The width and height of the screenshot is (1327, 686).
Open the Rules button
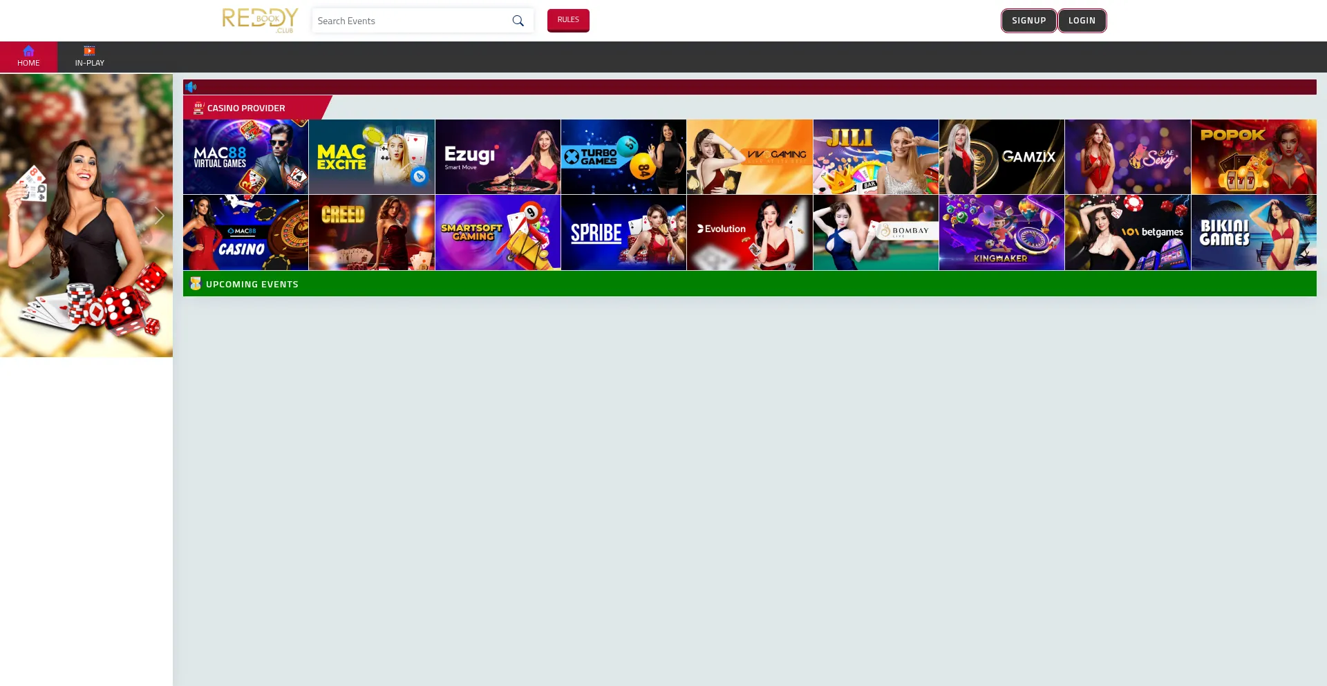click(568, 20)
